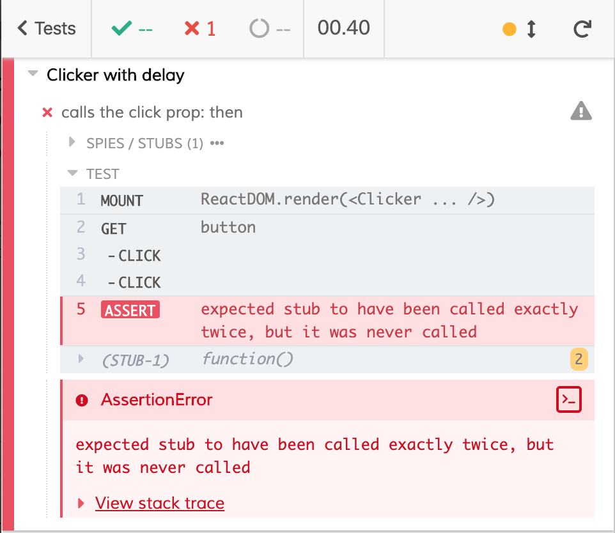
Task: Click the orange call count badge on STUB-1
Action: pos(579,359)
